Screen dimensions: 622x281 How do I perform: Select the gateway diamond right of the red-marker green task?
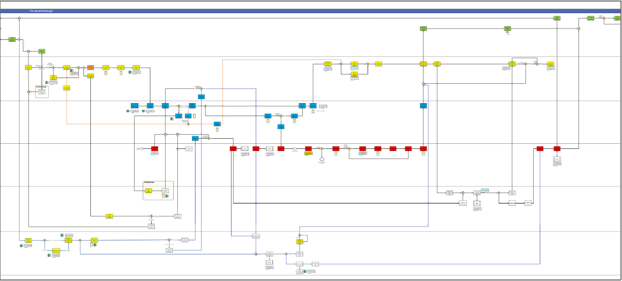pyautogui.click(x=578, y=28)
